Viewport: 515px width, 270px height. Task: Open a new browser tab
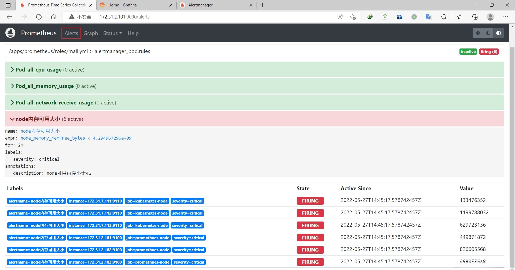coord(262,5)
